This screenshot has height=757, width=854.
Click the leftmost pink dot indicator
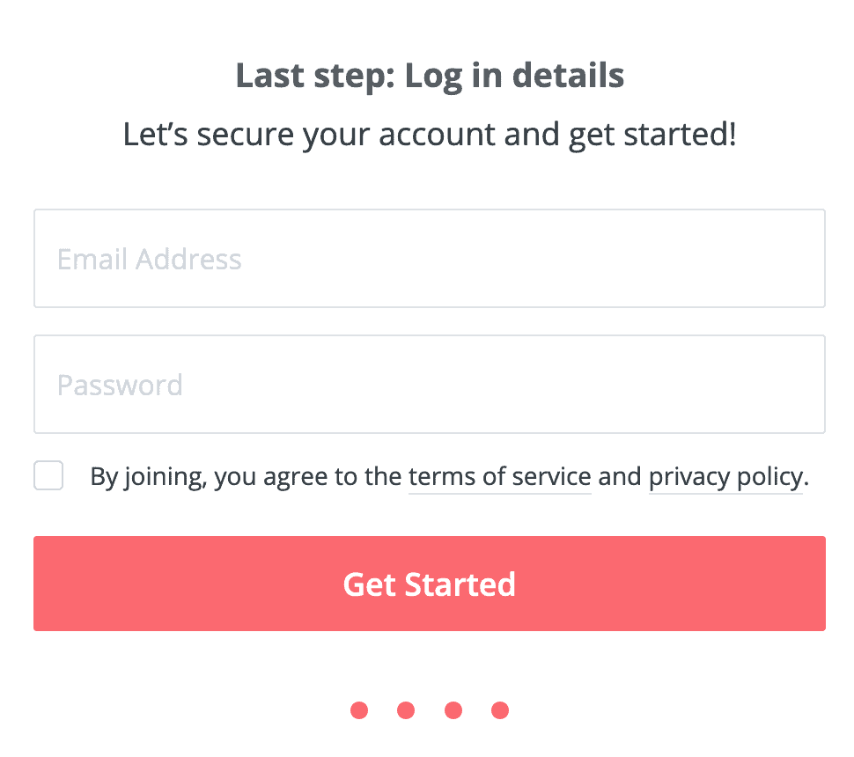coord(359,709)
